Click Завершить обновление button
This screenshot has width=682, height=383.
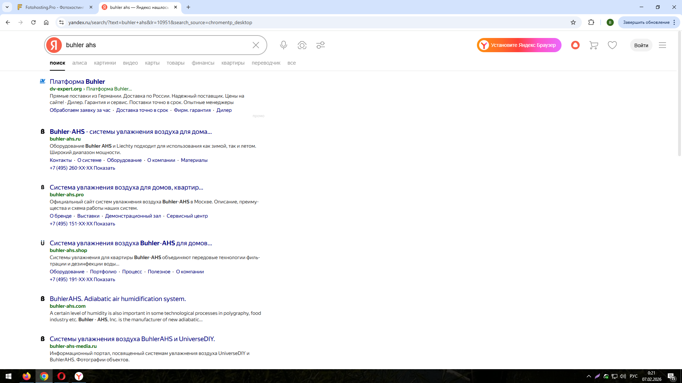click(x=646, y=22)
